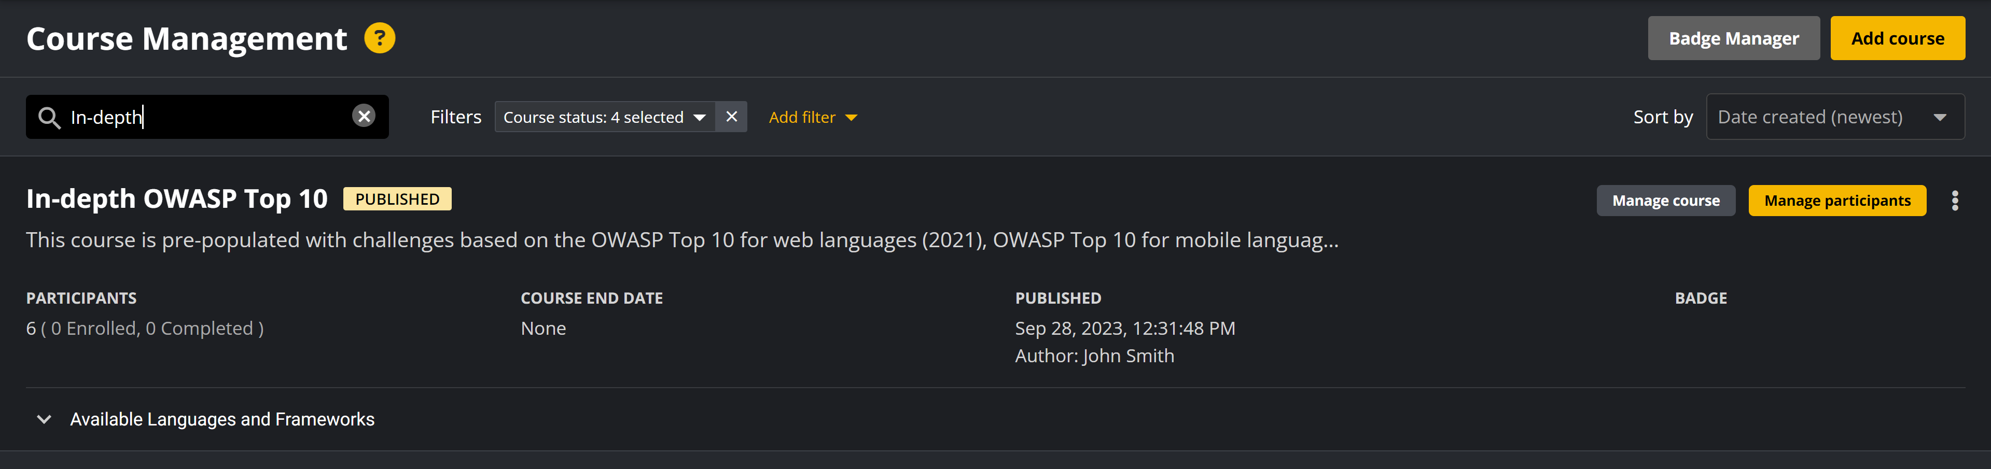1991x469 pixels.
Task: Open the three-dot course options menu
Action: click(1955, 201)
